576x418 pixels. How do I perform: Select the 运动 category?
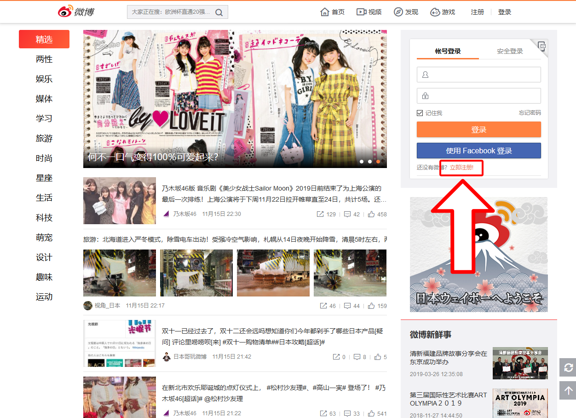tap(44, 297)
